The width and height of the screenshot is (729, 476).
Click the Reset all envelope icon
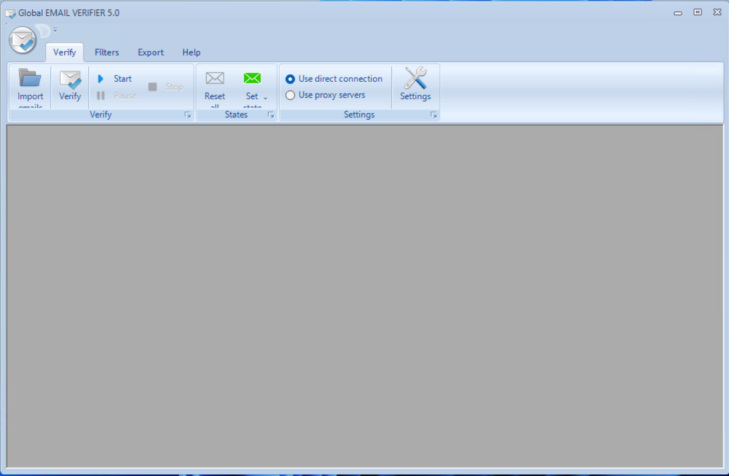[x=215, y=78]
